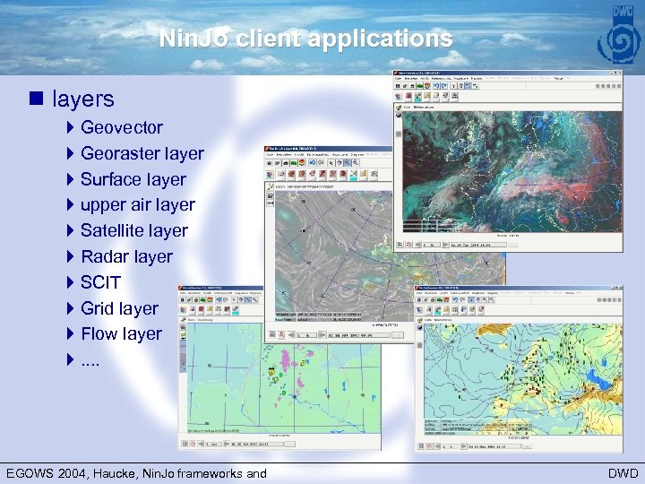Step to the next frame in the flow window

tap(322, 335)
